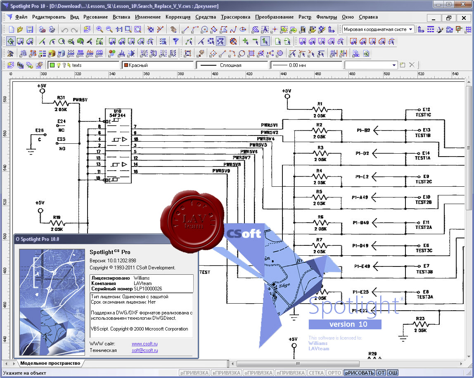Image resolution: width=474 pixels, height=378 pixels.
Task: Click the green pie-shaped raster selection icon
Action: pyautogui.click(x=81, y=41)
